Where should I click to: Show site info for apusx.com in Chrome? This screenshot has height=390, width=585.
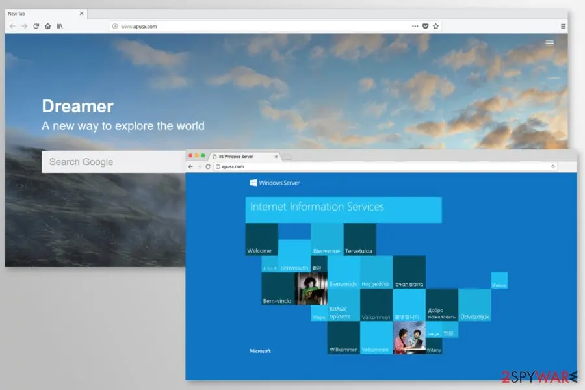(218, 167)
